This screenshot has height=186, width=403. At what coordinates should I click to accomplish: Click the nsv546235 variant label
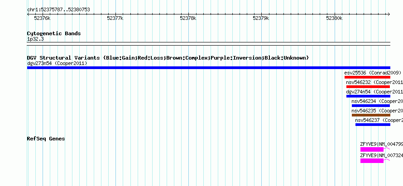pyautogui.click(x=377, y=111)
